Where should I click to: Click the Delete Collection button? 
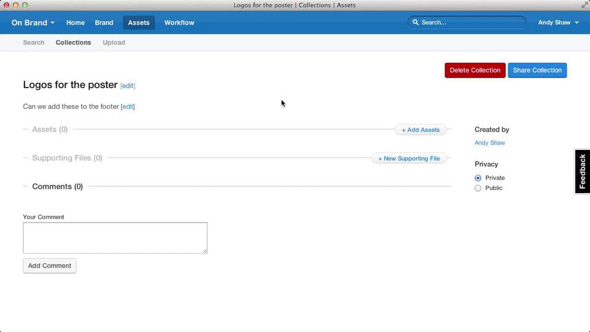click(475, 70)
